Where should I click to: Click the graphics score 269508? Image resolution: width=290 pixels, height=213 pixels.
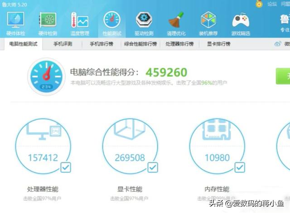[x=130, y=158]
